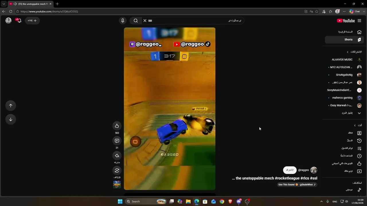Open browser media control music icon
367x206 pixels.
click(x=324, y=11)
